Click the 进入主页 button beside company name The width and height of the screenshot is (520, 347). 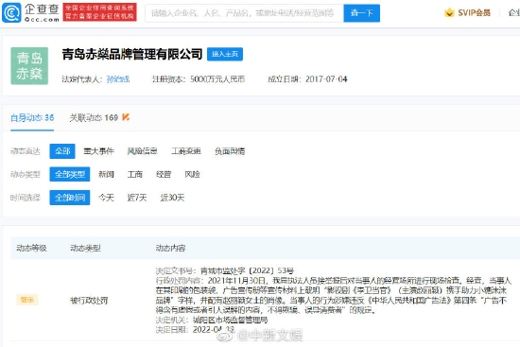225,54
